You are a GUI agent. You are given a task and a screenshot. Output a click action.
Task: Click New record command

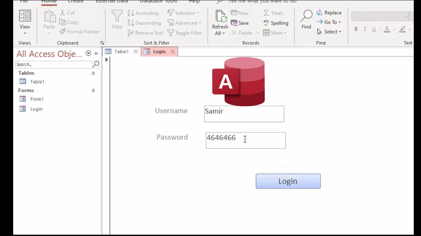[240, 13]
